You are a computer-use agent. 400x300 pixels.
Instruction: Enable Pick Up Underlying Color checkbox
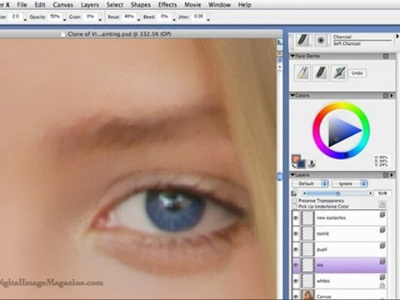(x=295, y=207)
